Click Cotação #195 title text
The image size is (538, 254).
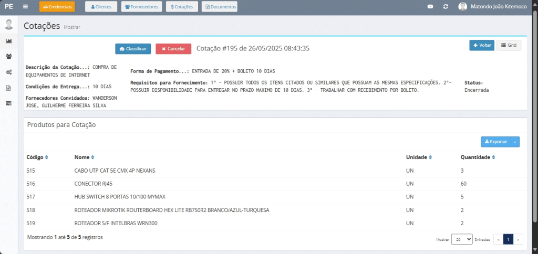(x=253, y=48)
